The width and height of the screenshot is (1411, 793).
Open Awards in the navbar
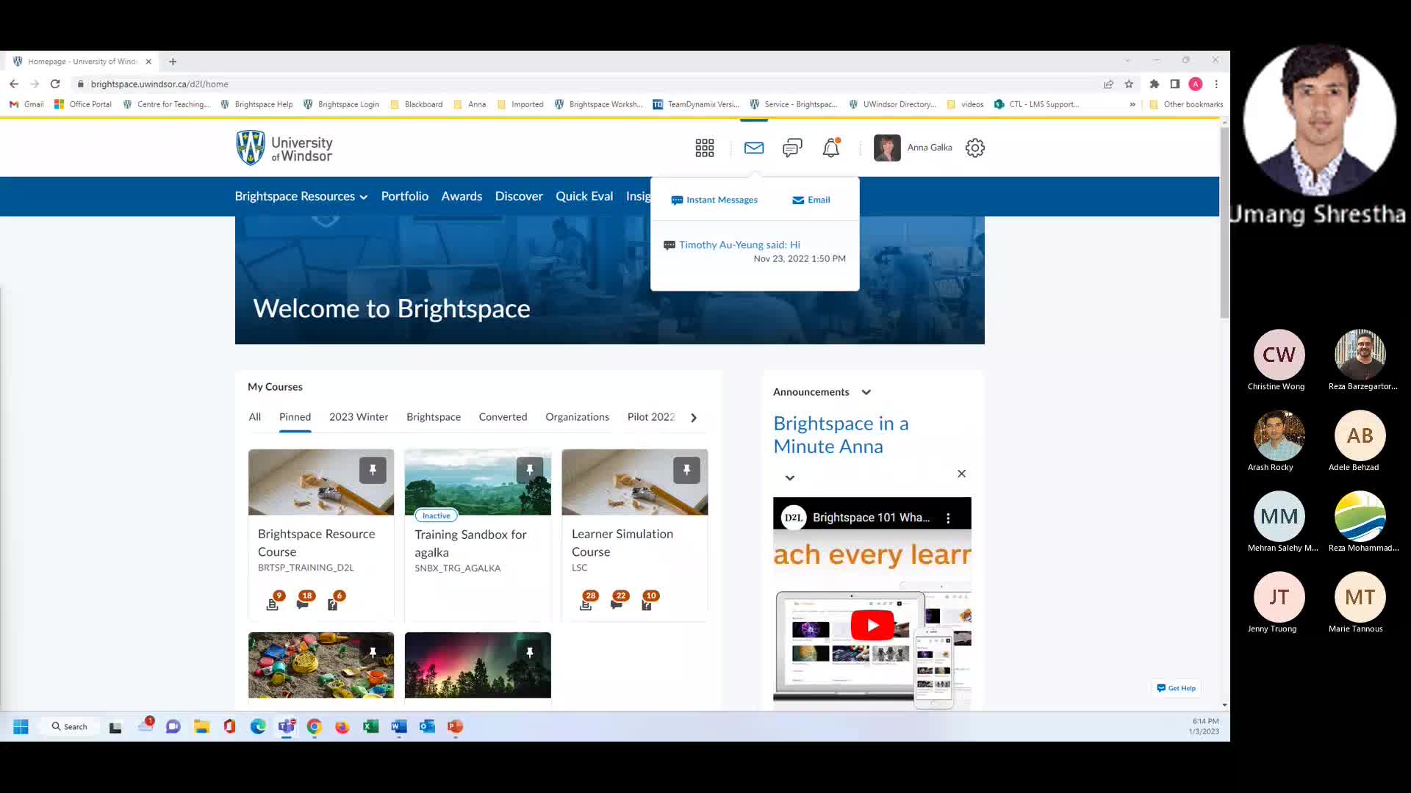462,196
